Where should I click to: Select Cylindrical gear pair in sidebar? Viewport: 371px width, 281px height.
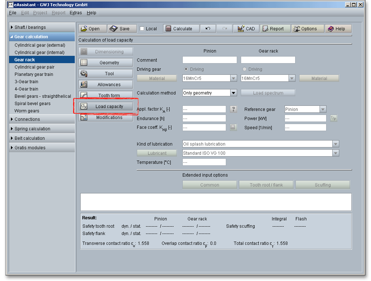pos(34,67)
